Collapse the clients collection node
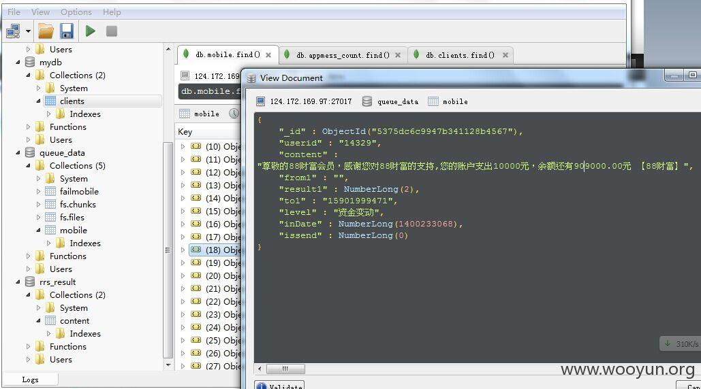 click(38, 101)
